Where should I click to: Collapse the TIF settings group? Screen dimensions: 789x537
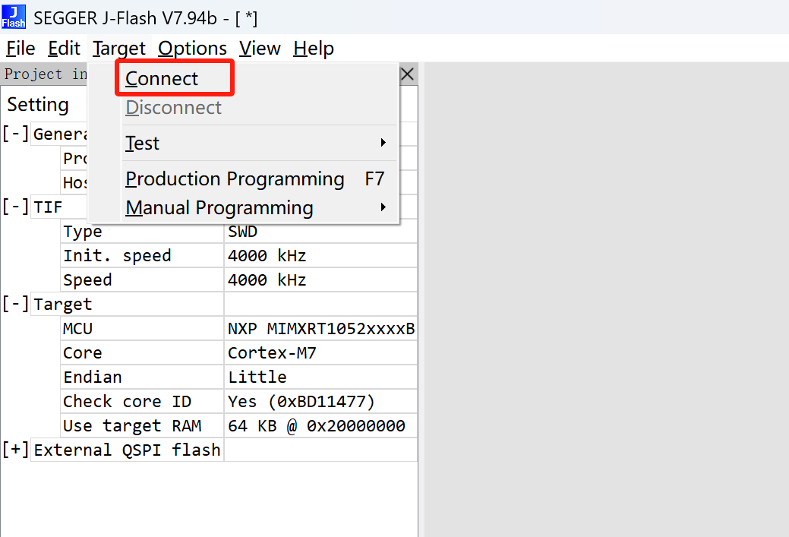[x=15, y=207]
